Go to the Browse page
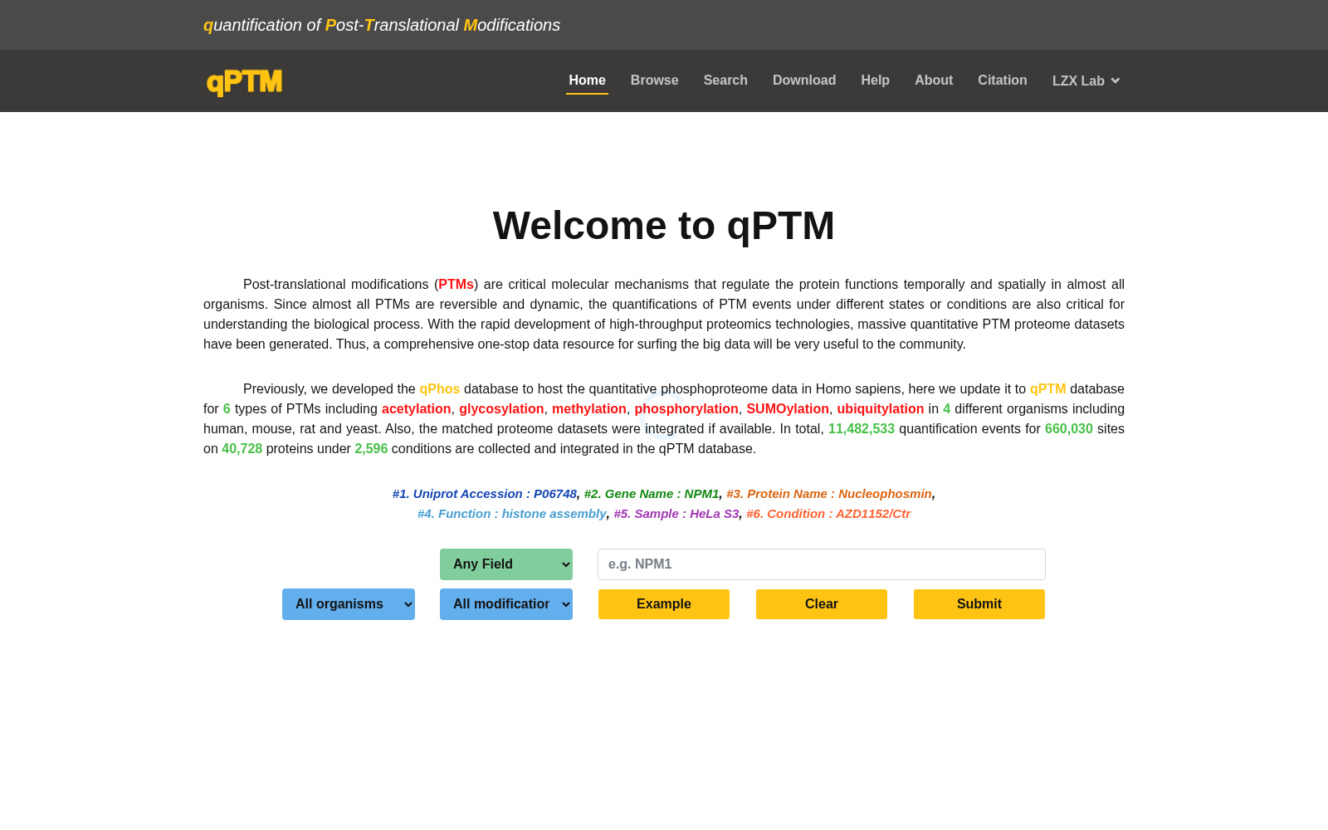Screen dimensions: 1328x830 coord(654,81)
